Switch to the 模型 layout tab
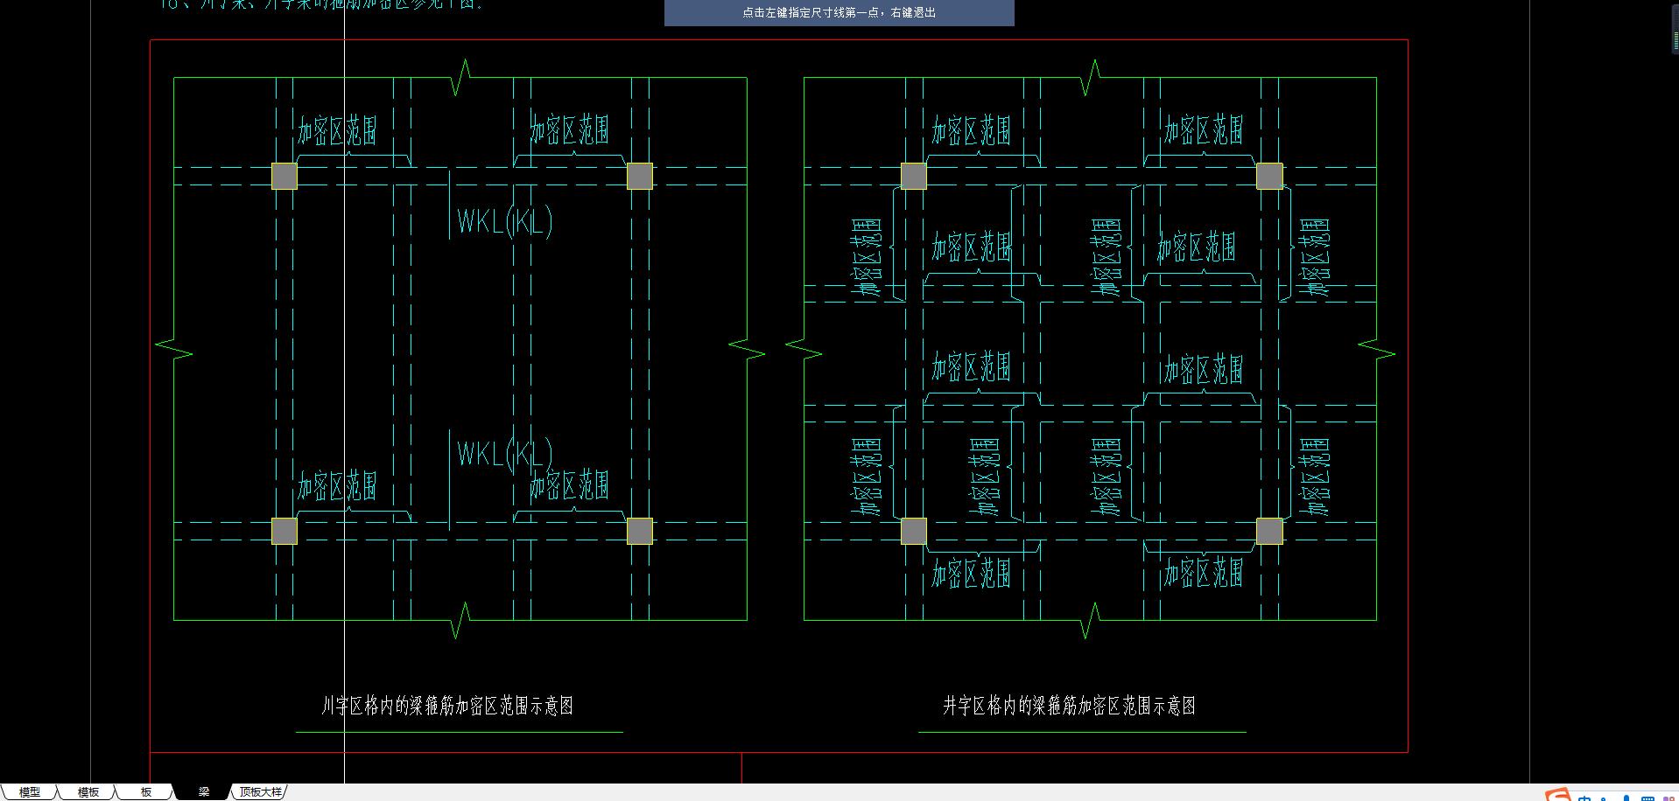This screenshot has width=1679, height=801. tap(29, 792)
